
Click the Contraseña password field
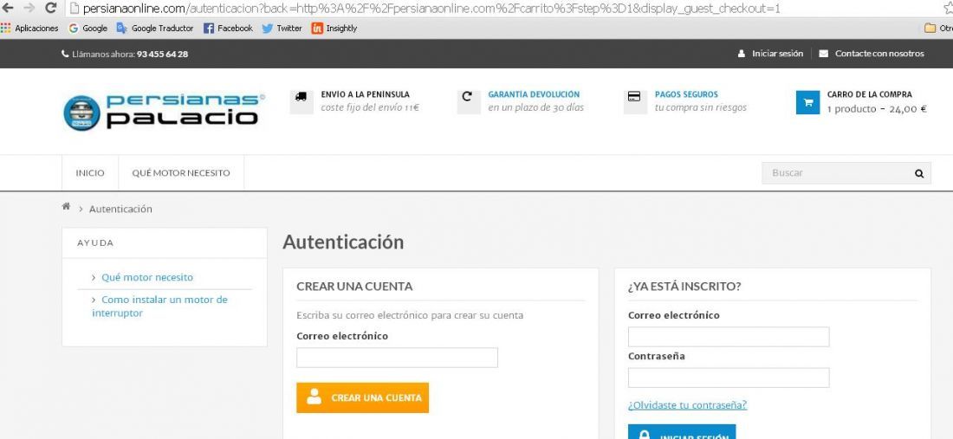729,378
